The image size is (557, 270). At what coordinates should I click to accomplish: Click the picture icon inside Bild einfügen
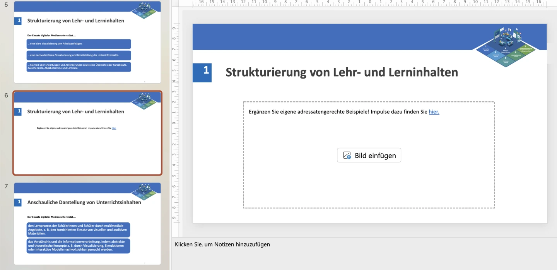click(347, 156)
